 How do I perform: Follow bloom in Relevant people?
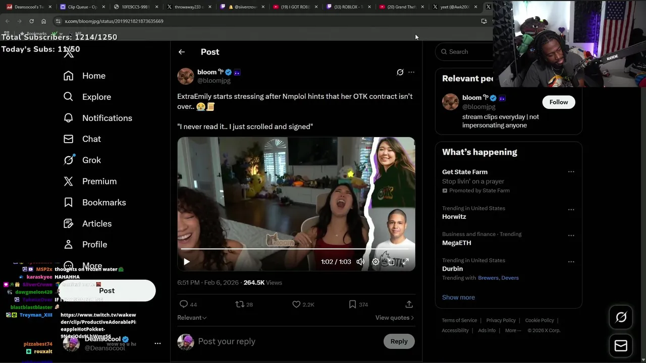559,102
